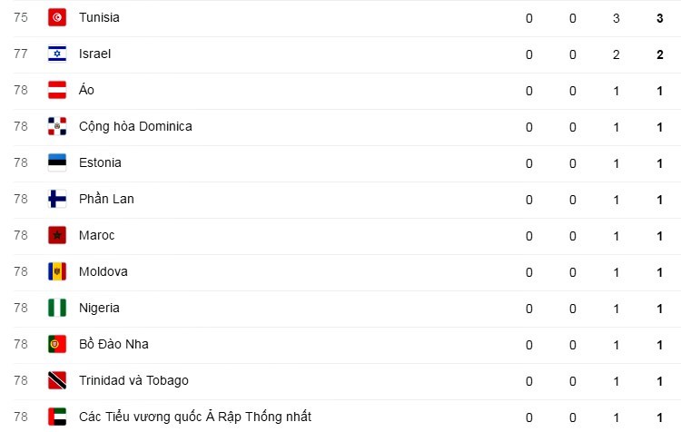Screen dimensions: 681x432
Task: Click the Tunisia flag icon
Action: (x=57, y=17)
